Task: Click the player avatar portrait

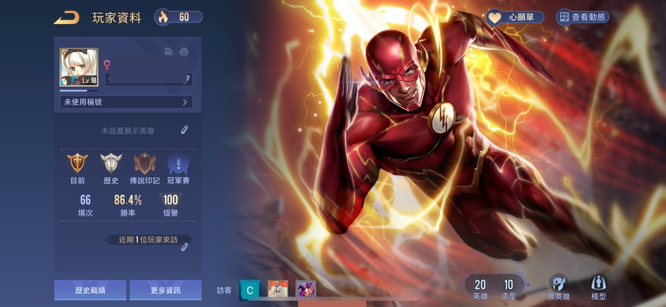Action: [x=79, y=67]
